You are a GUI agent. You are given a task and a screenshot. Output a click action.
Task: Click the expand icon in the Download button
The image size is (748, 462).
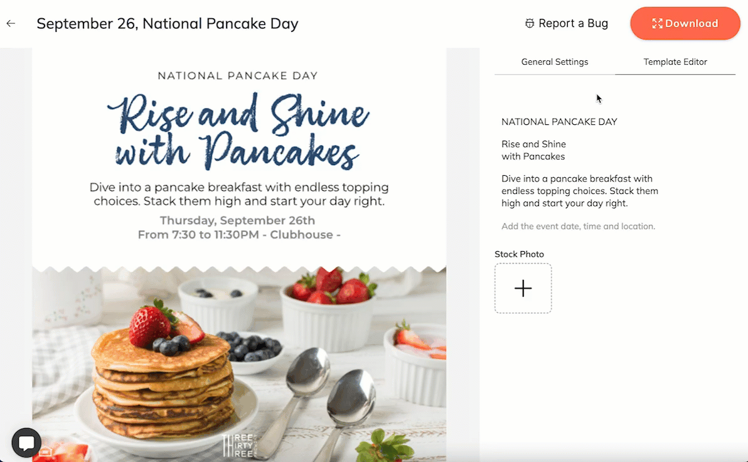click(x=658, y=23)
